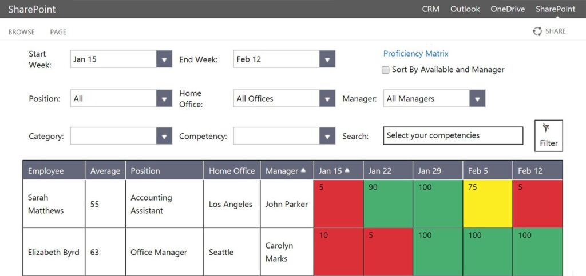Click the sort arrow on Manager column
586x276 pixels.
point(303,170)
